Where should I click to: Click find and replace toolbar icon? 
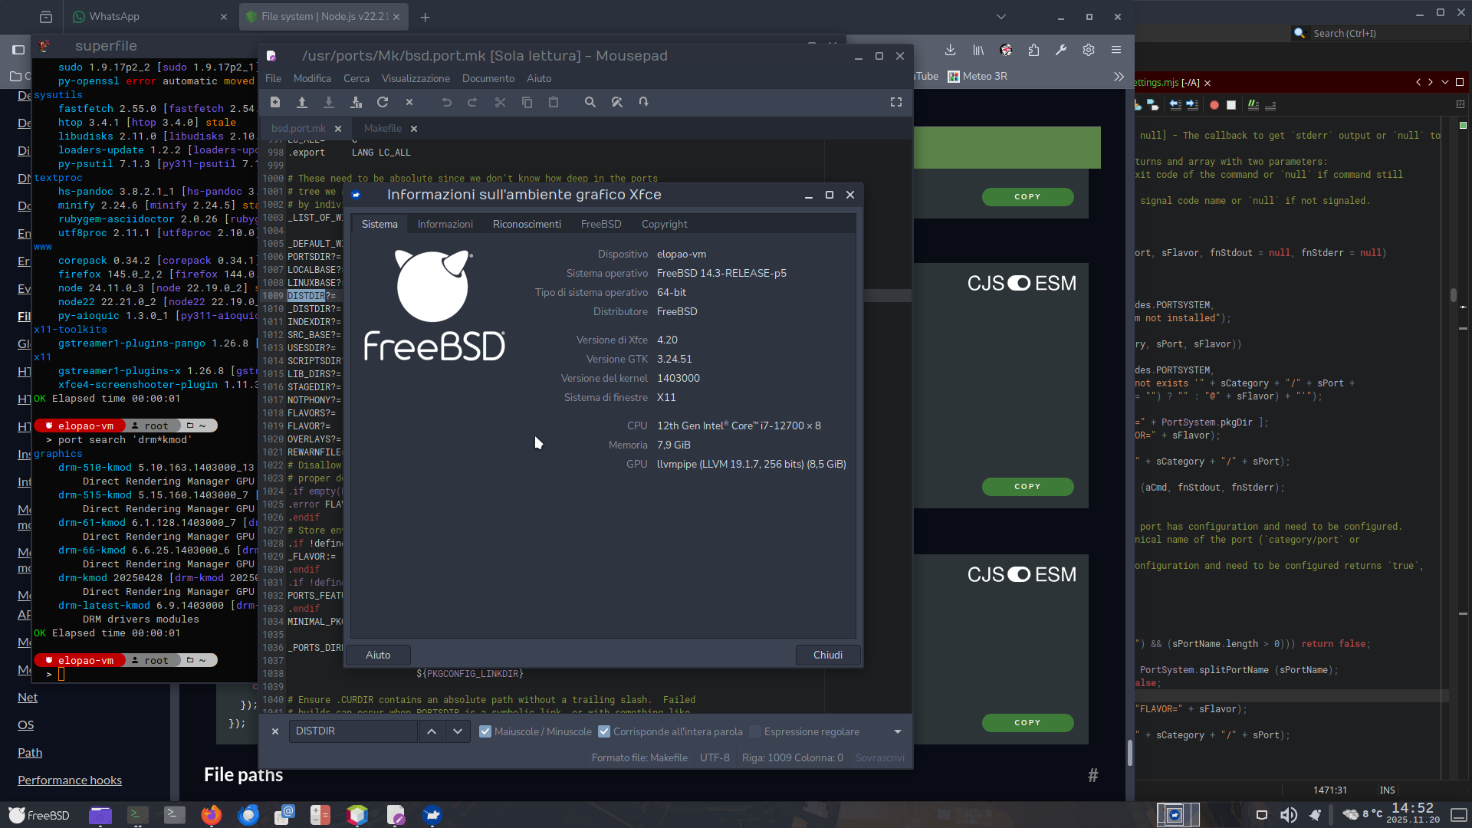point(617,102)
